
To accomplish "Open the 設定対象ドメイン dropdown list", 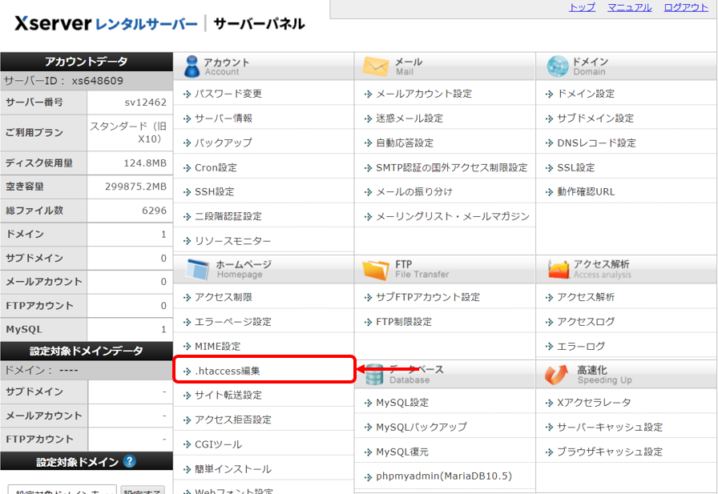I will (x=62, y=489).
